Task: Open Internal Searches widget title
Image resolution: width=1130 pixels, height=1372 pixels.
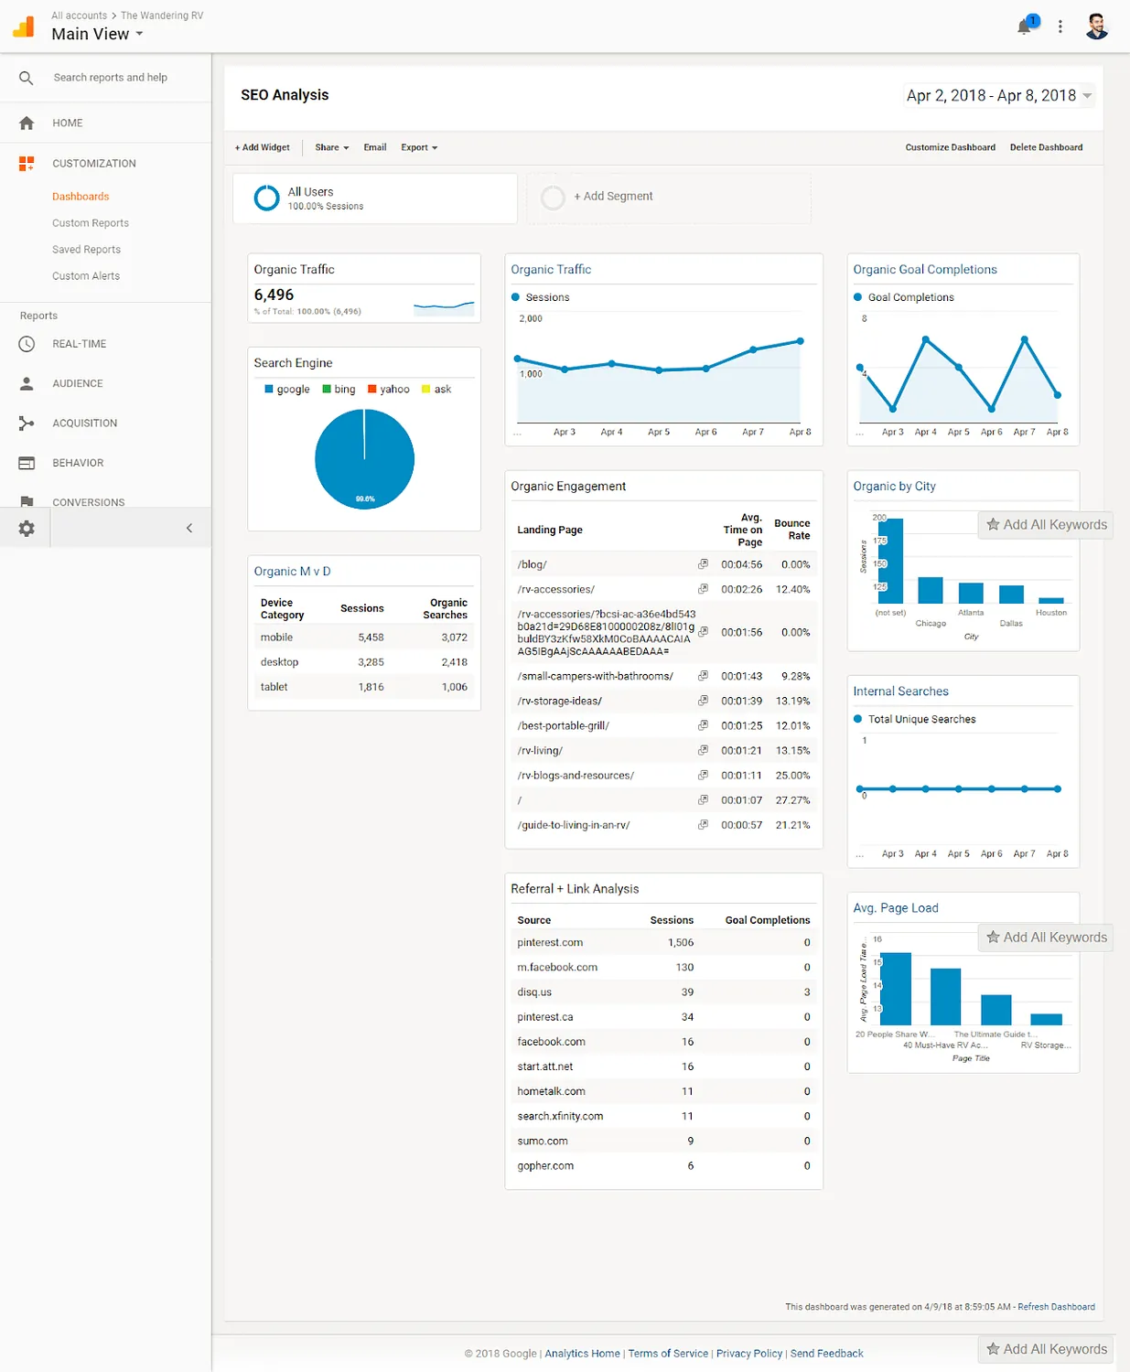Action: (x=900, y=691)
